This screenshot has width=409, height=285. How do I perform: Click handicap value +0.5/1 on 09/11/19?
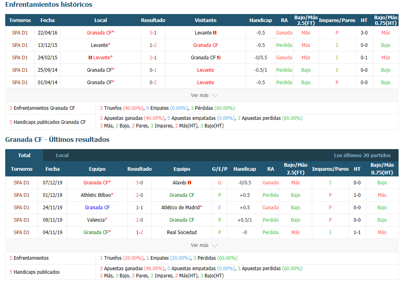click(x=245, y=220)
